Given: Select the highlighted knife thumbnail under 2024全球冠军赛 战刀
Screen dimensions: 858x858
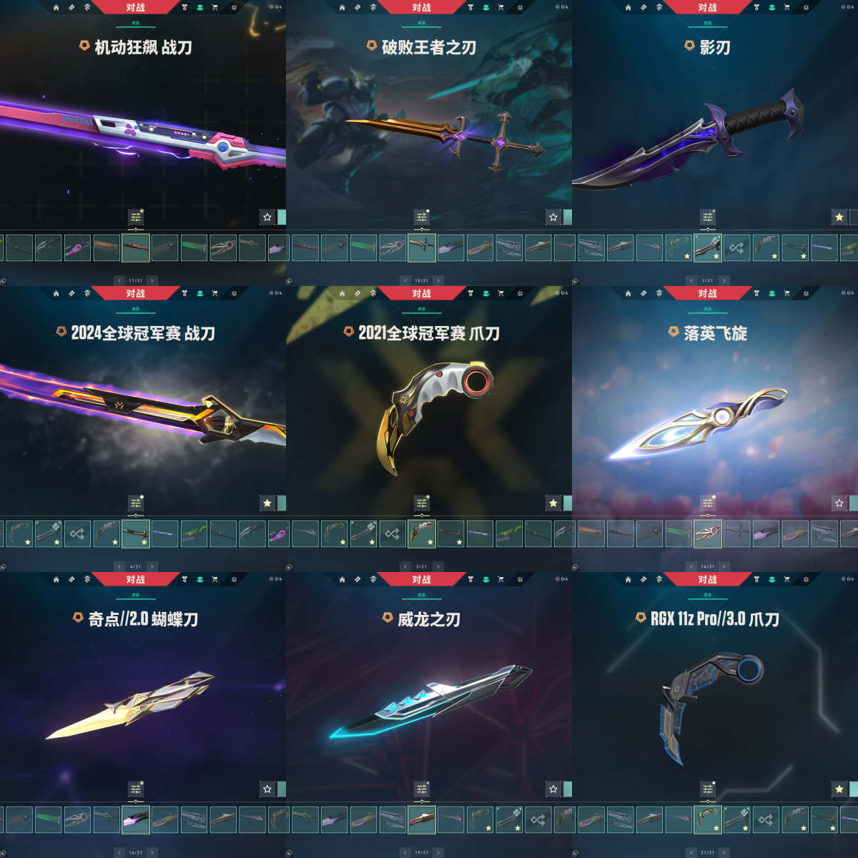Looking at the screenshot, I should tap(136, 534).
